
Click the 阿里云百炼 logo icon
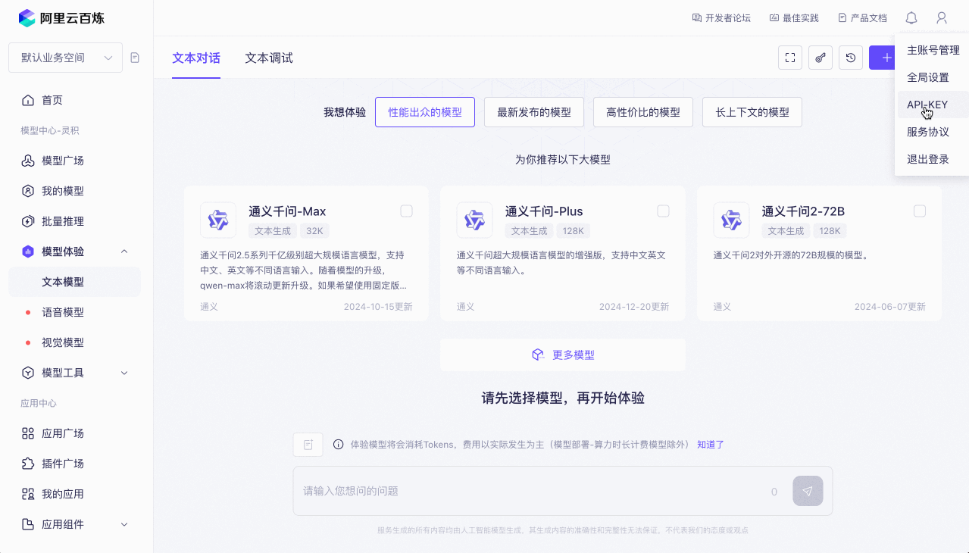coord(27,17)
